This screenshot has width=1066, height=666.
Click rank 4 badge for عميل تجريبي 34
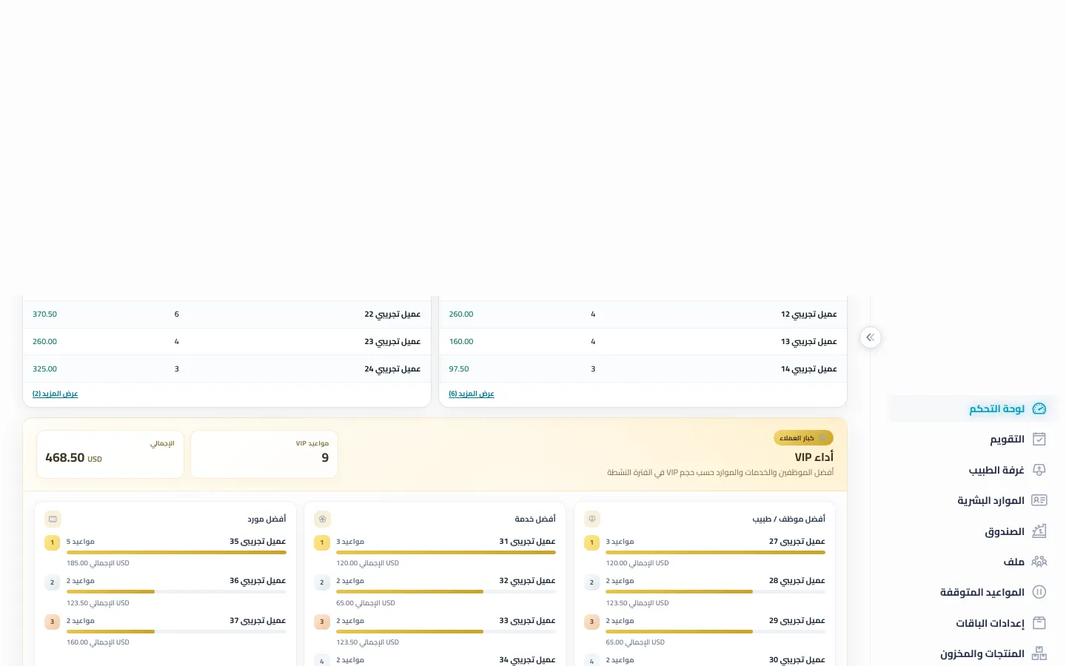[322, 661]
